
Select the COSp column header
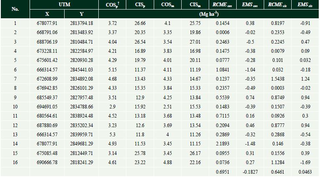click(111, 5)
